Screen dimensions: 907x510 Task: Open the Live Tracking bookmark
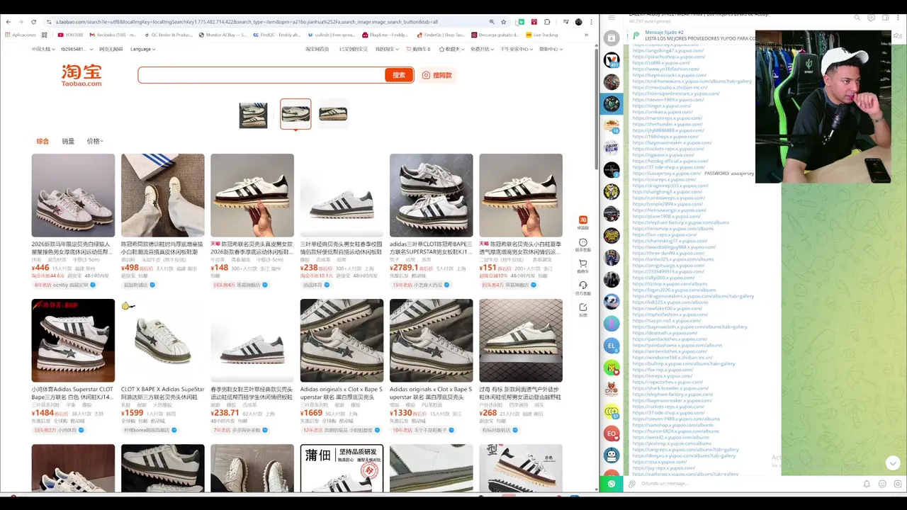(x=541, y=35)
